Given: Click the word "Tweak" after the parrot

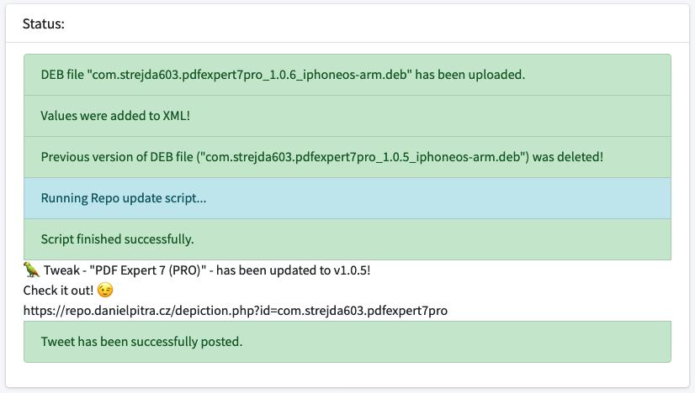Looking at the screenshot, I should click(x=61, y=270).
